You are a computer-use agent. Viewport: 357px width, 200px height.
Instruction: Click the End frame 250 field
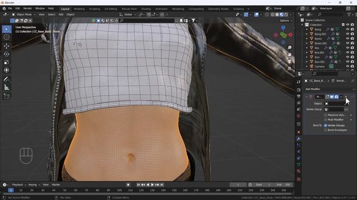coord(284,185)
